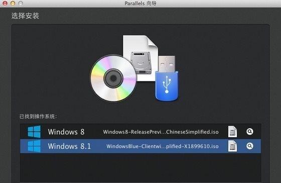
Task: Close the Parallels 向导 window
Action: coord(5,3)
